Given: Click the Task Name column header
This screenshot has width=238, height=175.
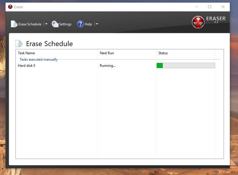Looking at the screenshot, I should pos(57,53).
